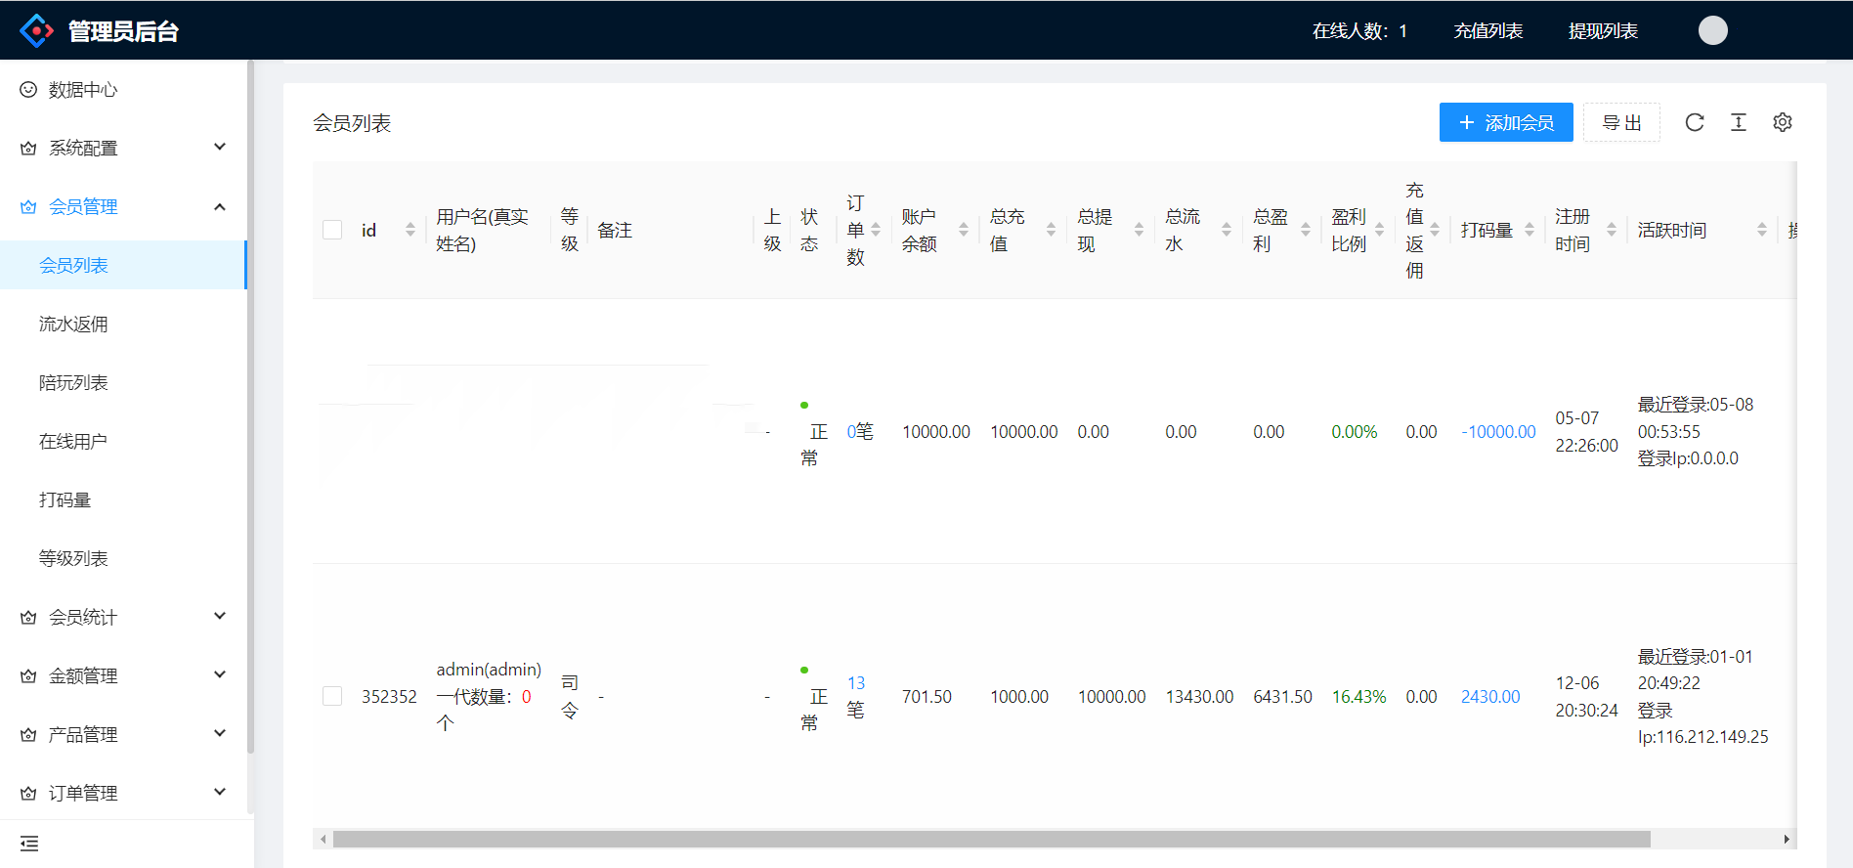Click the 701.50 account balance cell
The image size is (1853, 868).
(926, 696)
